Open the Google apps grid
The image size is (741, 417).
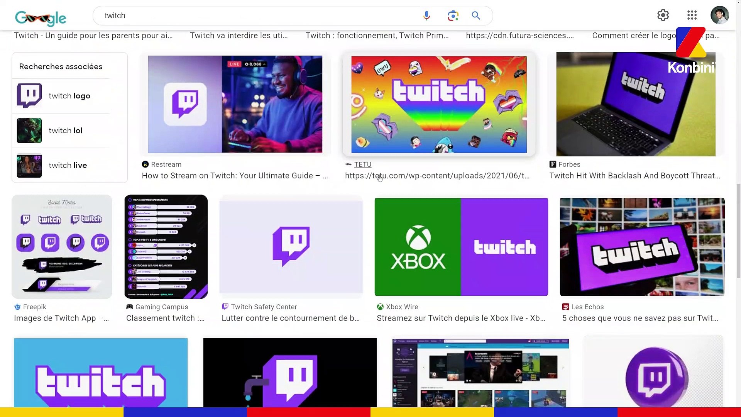pyautogui.click(x=692, y=15)
